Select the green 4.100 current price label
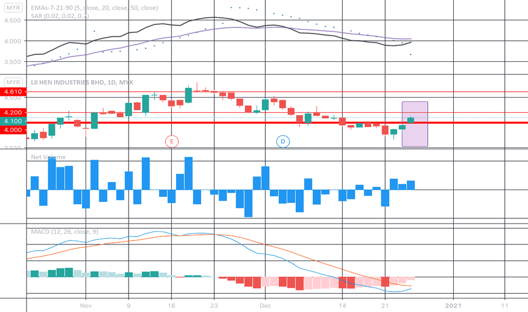This screenshot has height=312, width=528. pos(13,121)
